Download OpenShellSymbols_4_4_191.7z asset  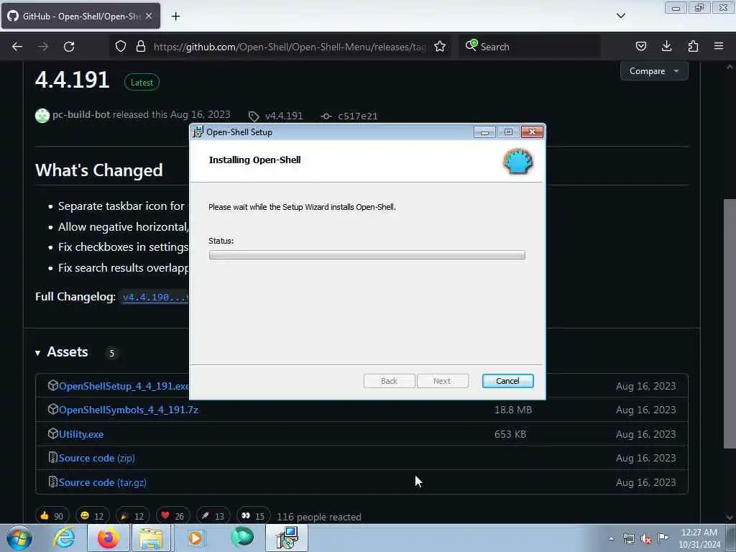pos(129,410)
